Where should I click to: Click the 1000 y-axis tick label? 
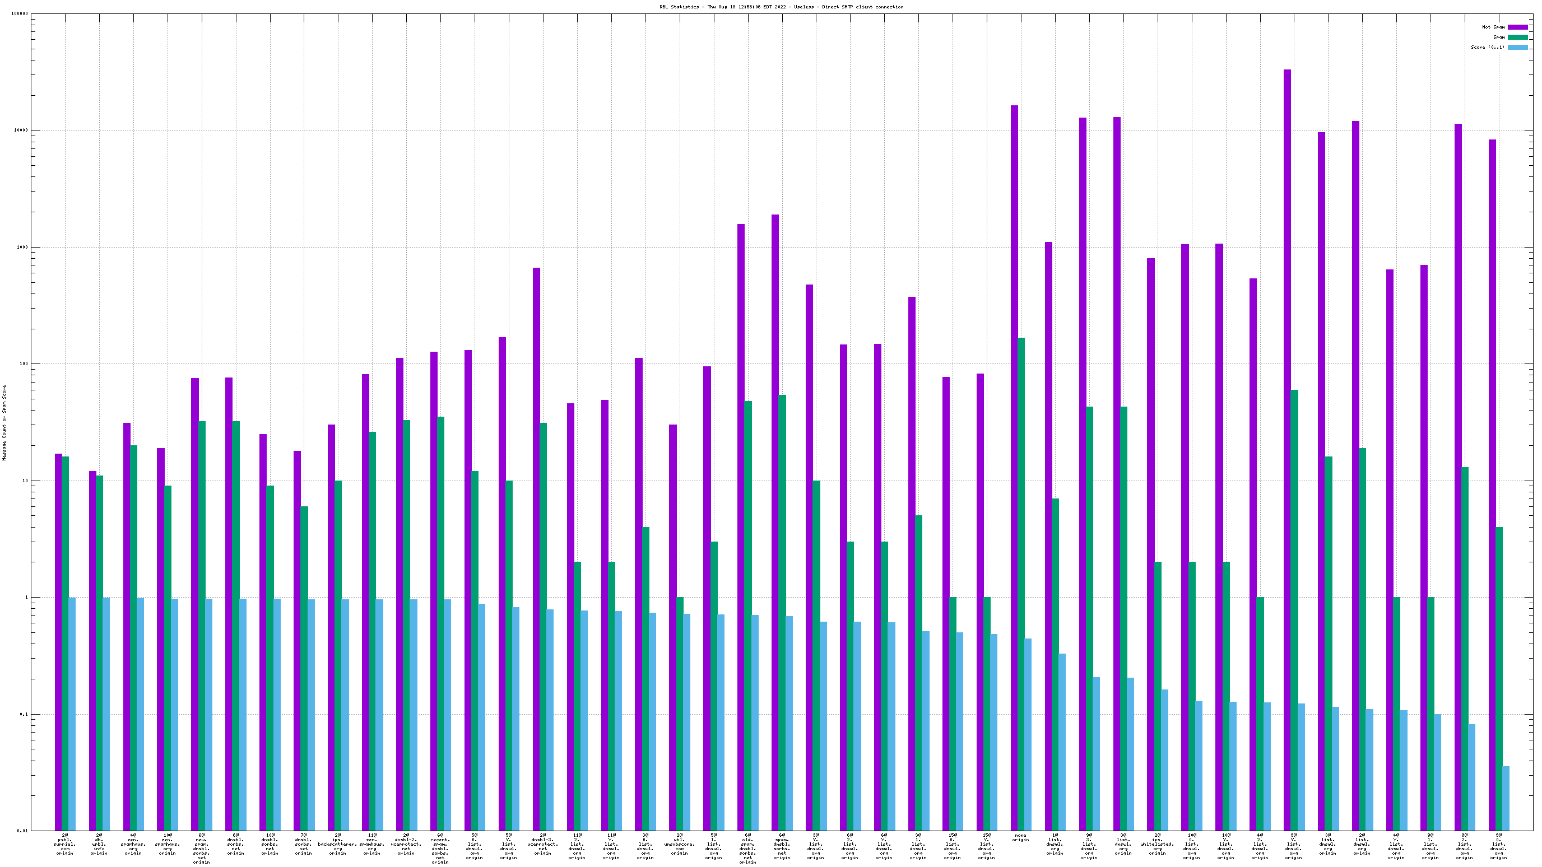(22, 247)
